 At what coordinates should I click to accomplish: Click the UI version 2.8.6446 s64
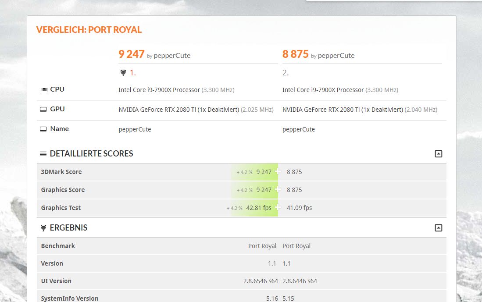[300, 281]
